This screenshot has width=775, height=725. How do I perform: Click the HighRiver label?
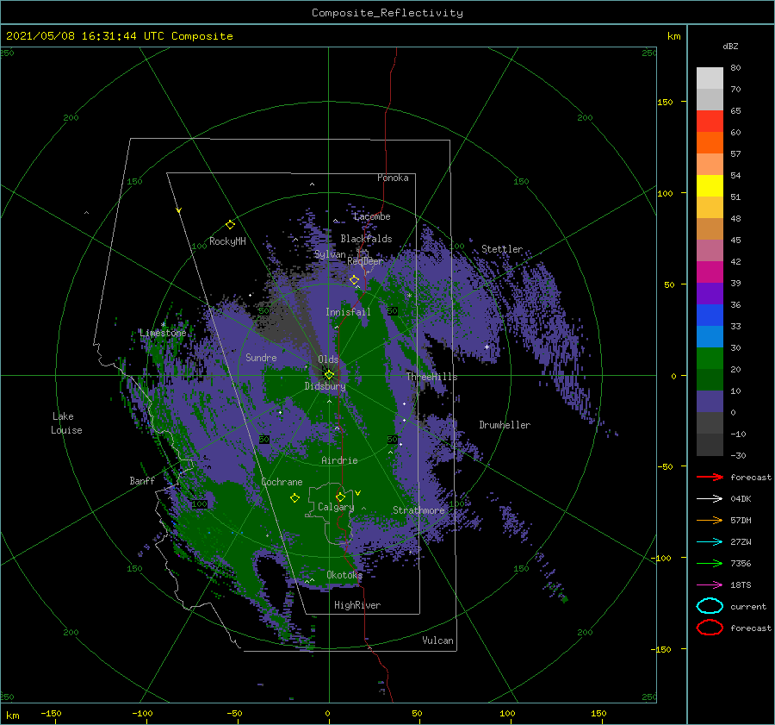coord(357,605)
